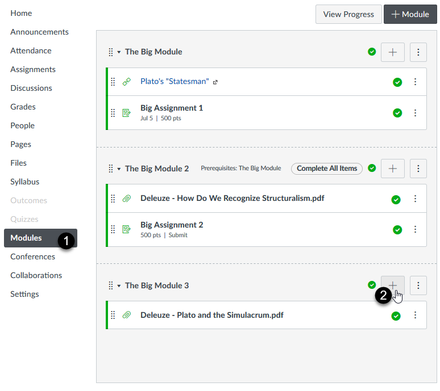440x391 pixels.
Task: Open the People navigation link
Action: tap(22, 126)
